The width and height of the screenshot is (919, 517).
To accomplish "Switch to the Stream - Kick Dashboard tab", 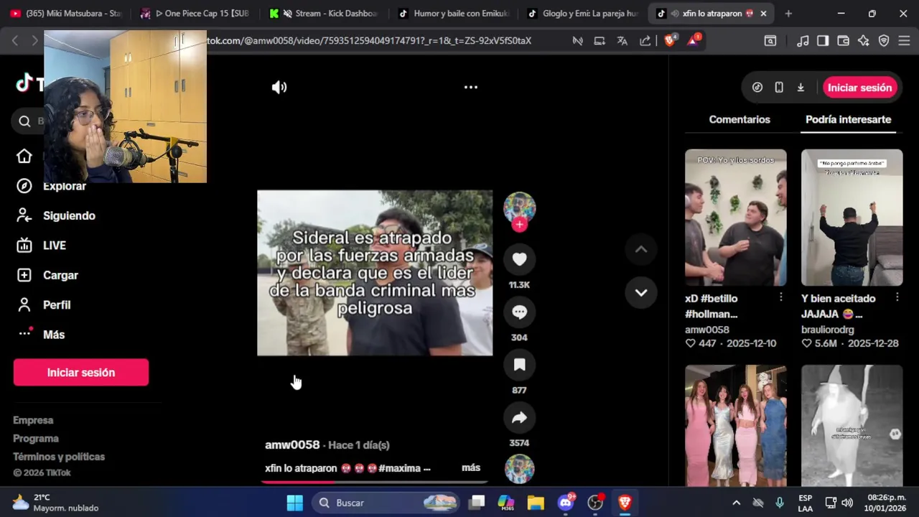I will point(324,14).
